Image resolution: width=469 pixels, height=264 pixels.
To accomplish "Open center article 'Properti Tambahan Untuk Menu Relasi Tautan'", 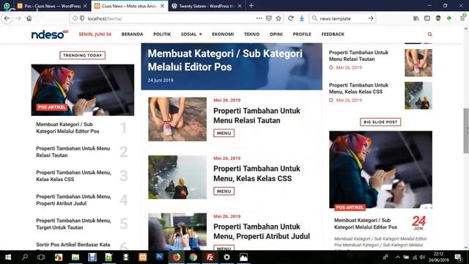I will pyautogui.click(x=256, y=116).
